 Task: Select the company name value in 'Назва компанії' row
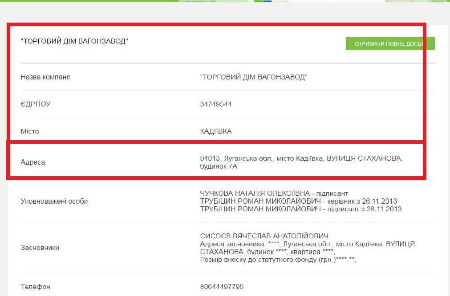tap(254, 77)
